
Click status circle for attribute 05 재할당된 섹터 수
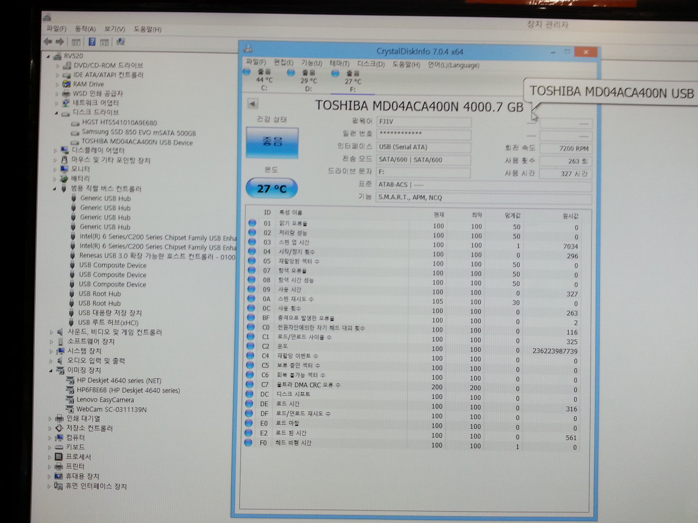(251, 261)
